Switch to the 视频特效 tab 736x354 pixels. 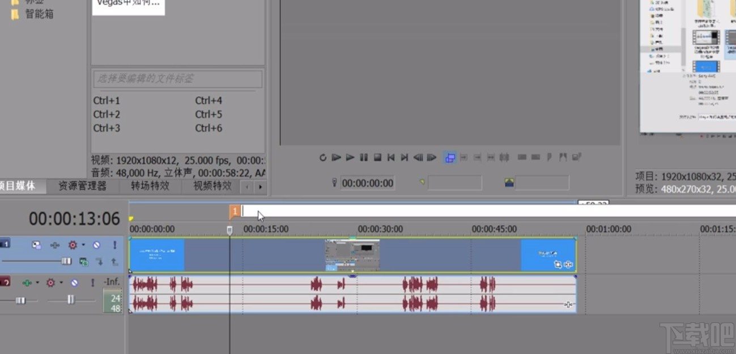[x=212, y=185]
